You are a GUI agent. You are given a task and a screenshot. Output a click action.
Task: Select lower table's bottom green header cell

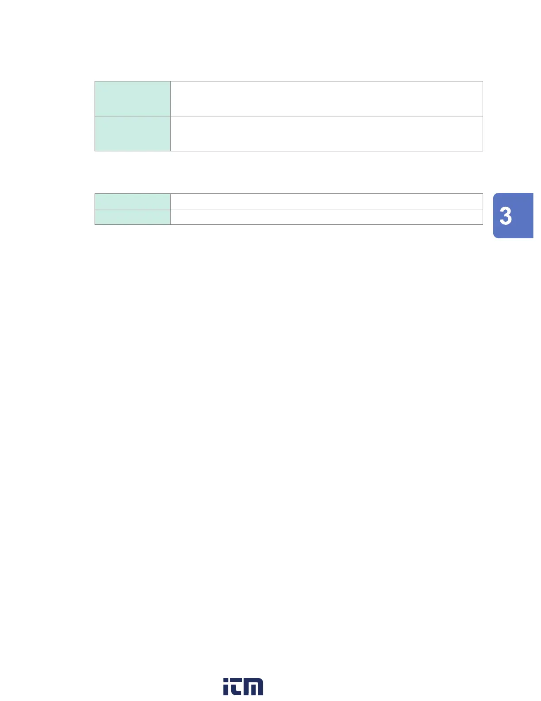tap(133, 217)
